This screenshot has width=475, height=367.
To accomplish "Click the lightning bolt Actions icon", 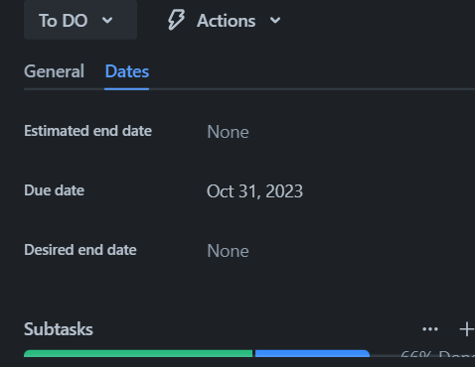I will 176,20.
